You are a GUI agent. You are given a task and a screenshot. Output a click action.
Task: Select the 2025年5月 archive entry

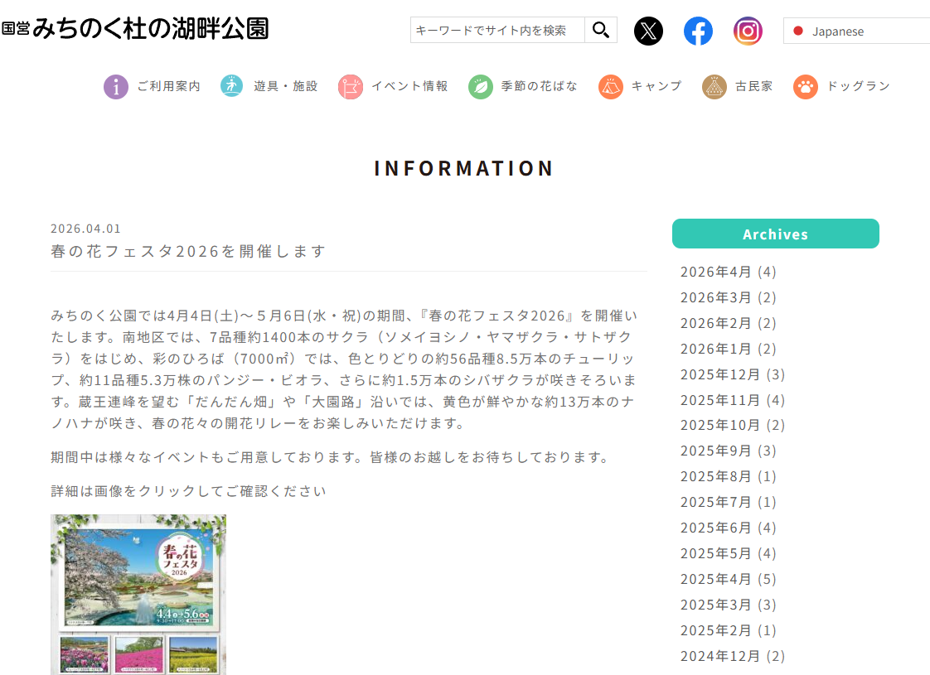pyautogui.click(x=727, y=553)
